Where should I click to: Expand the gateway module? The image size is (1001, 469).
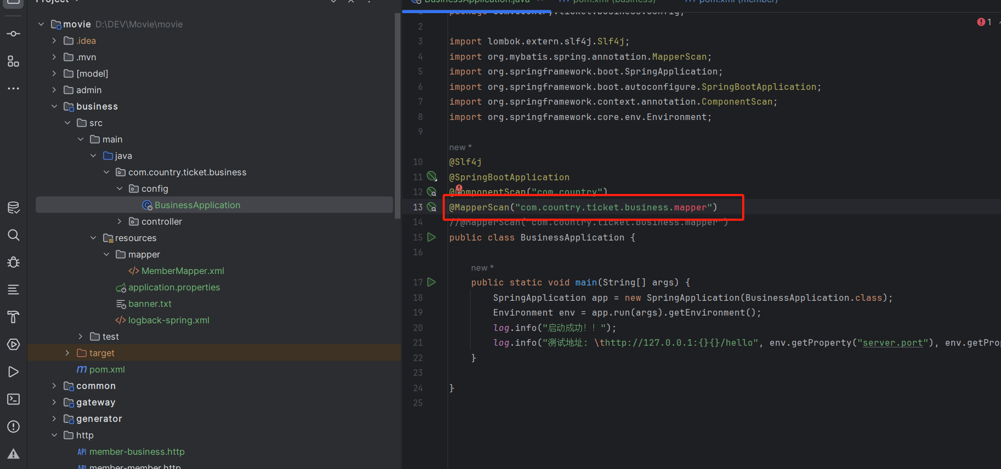(54, 402)
